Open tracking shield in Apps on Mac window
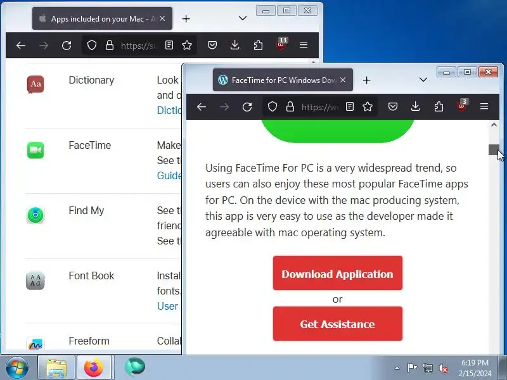 92,45
